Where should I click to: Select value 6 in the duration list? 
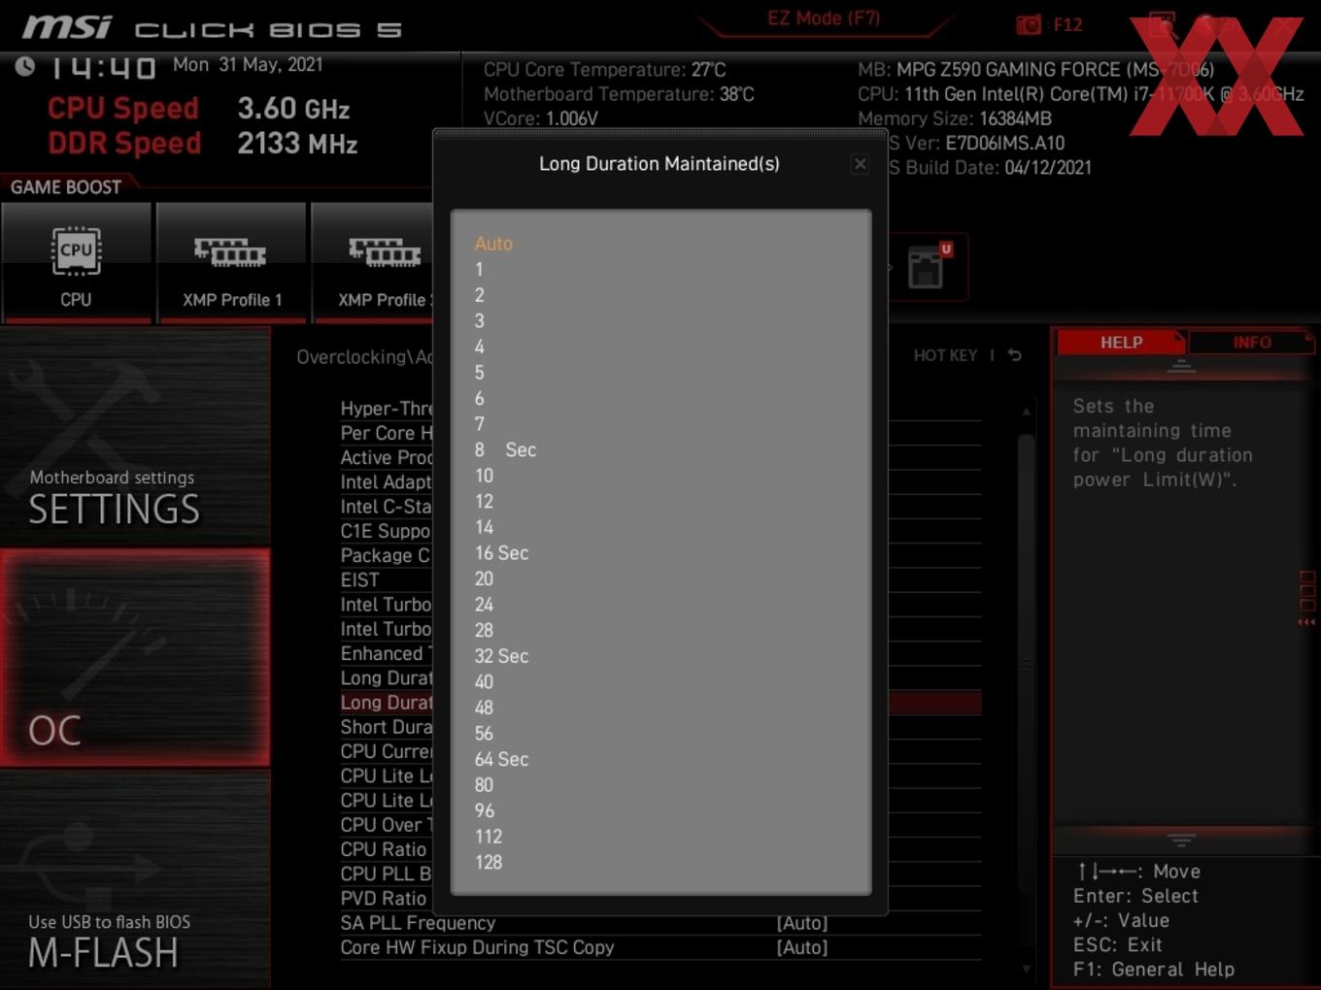click(479, 398)
